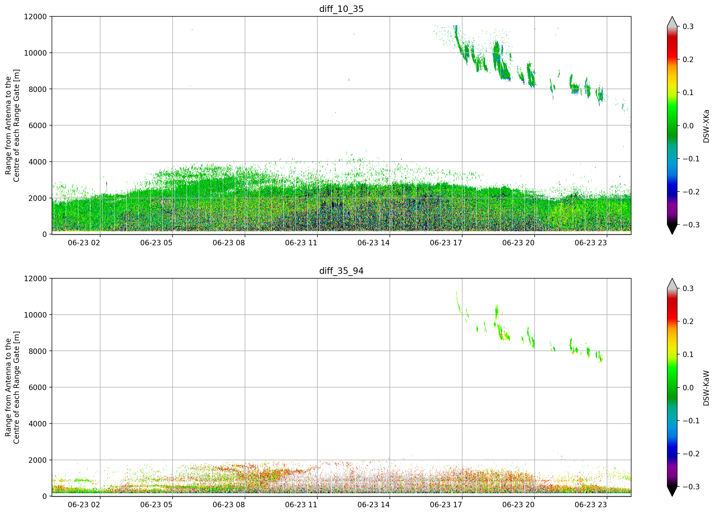
Task: Click the 12000 y-tick in diff_10_35 plot
Action: tap(35, 17)
